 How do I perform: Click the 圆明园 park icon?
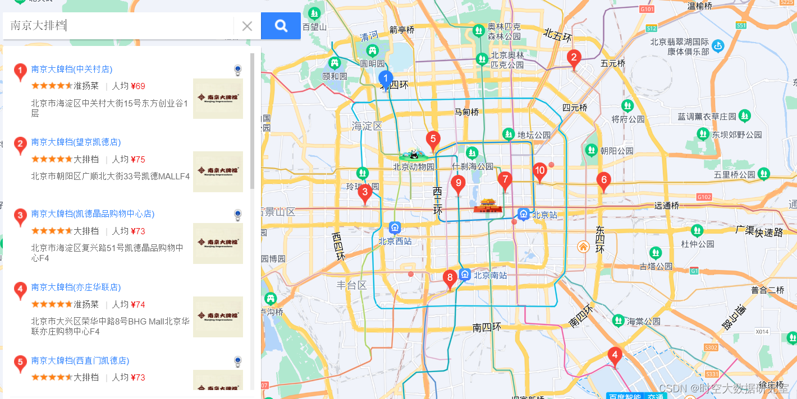tap(372, 52)
